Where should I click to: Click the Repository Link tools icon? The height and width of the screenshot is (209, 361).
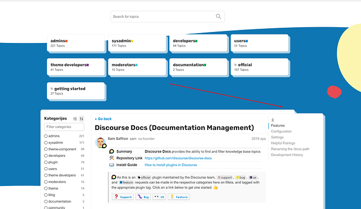pos(111,158)
